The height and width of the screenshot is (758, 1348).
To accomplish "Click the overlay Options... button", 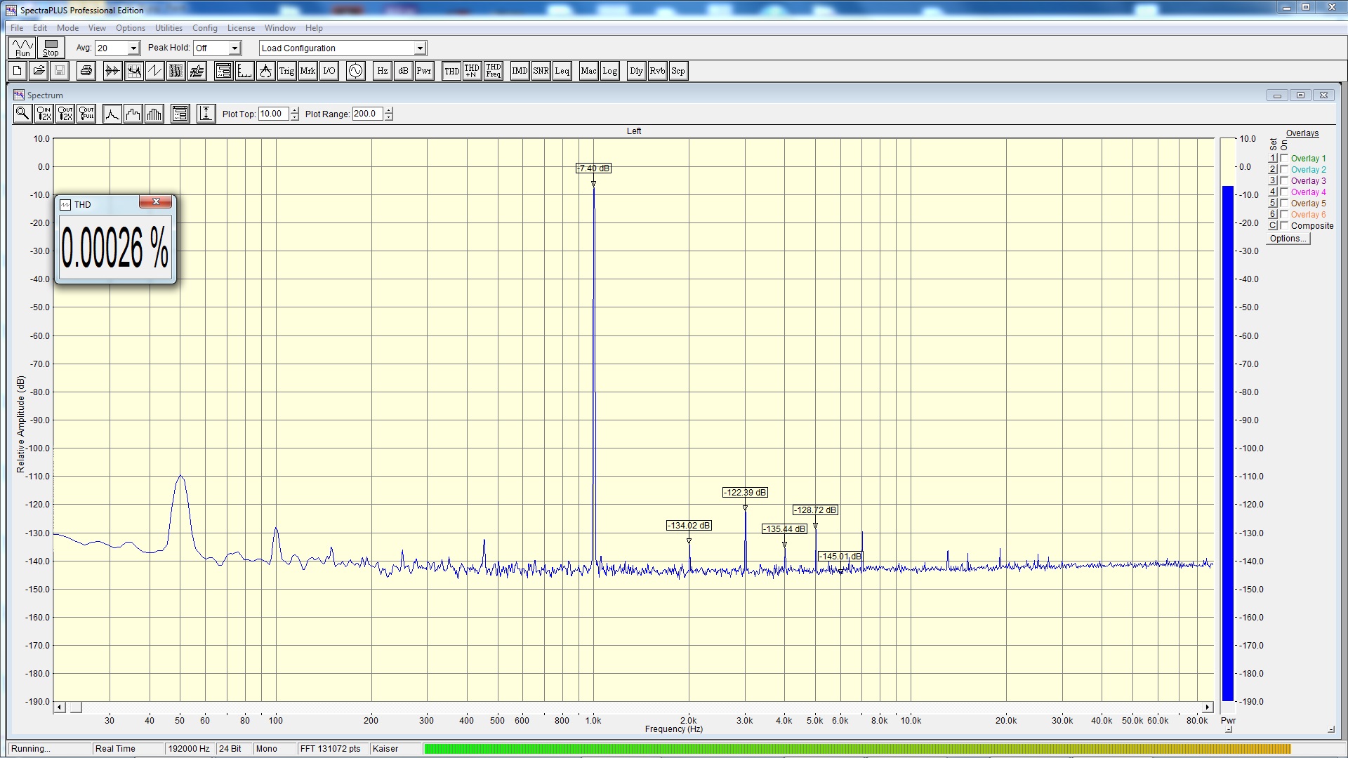I will 1288,239.
